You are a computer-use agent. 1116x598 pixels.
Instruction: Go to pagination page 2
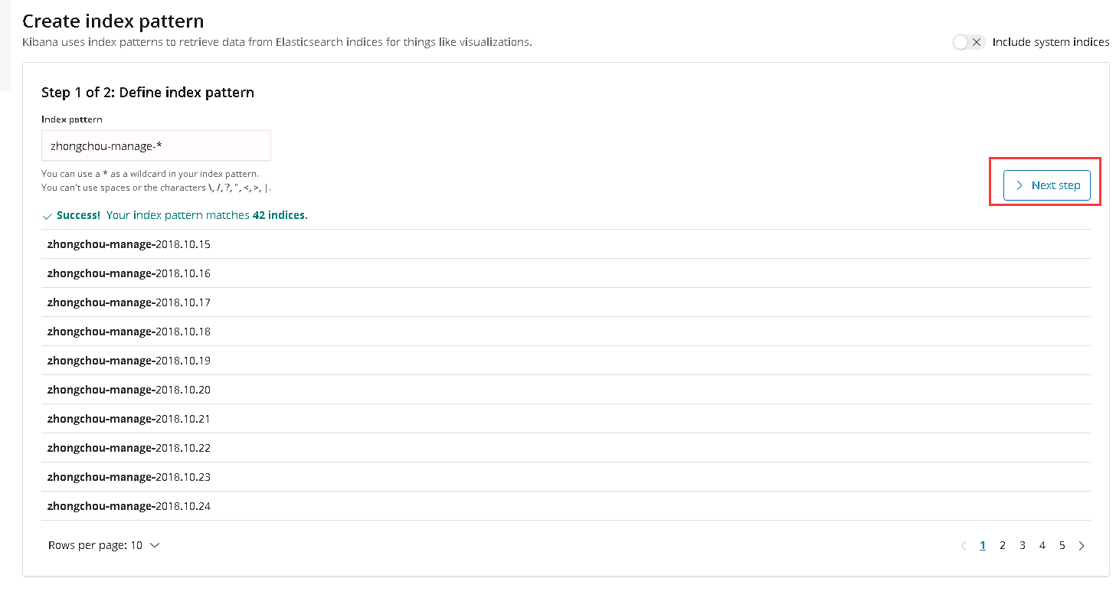click(x=1003, y=545)
